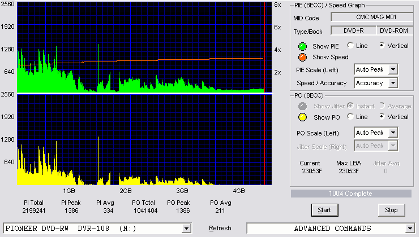Click the 4GB axis label

pos(239,191)
